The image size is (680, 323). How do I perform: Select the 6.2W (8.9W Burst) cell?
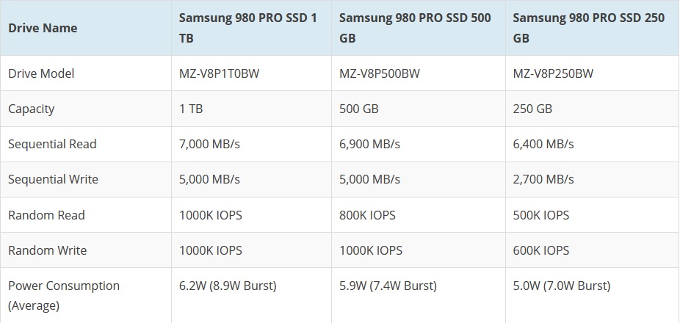click(x=228, y=286)
